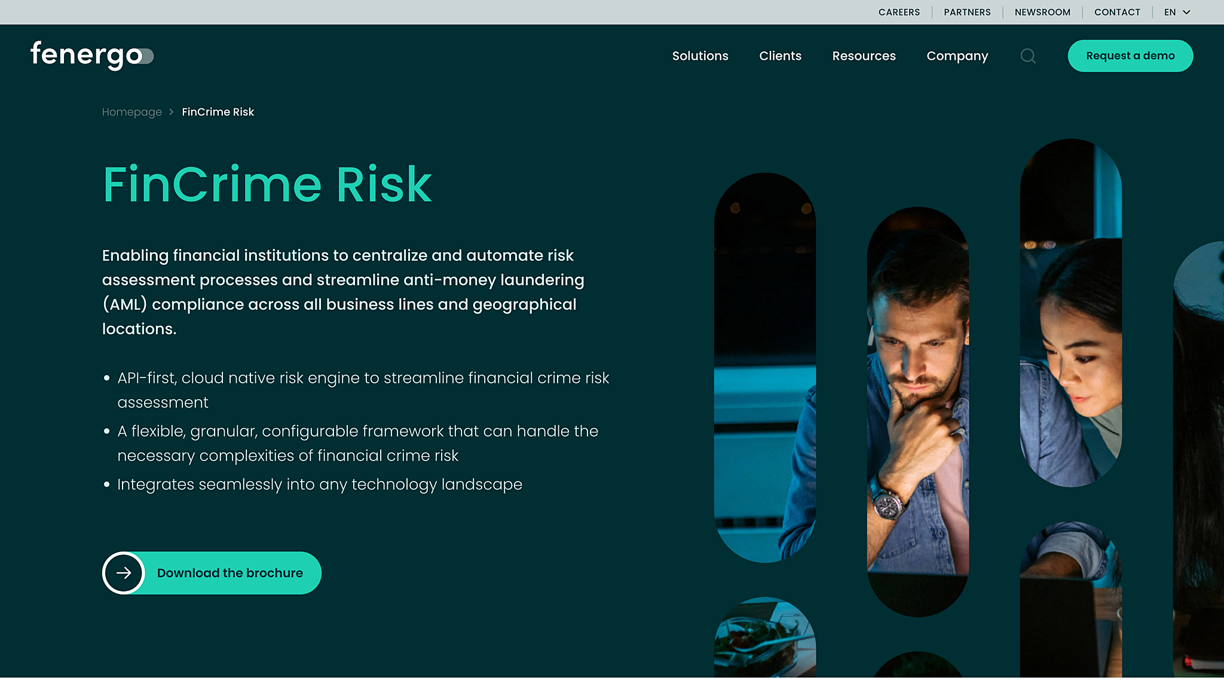The width and height of the screenshot is (1224, 689).
Task: Click the FinCrime Risk breadcrumb item
Action: (218, 112)
